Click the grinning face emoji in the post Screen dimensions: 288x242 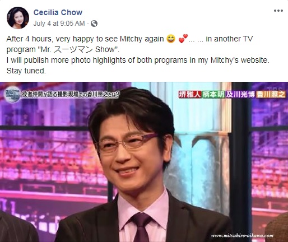pos(171,39)
